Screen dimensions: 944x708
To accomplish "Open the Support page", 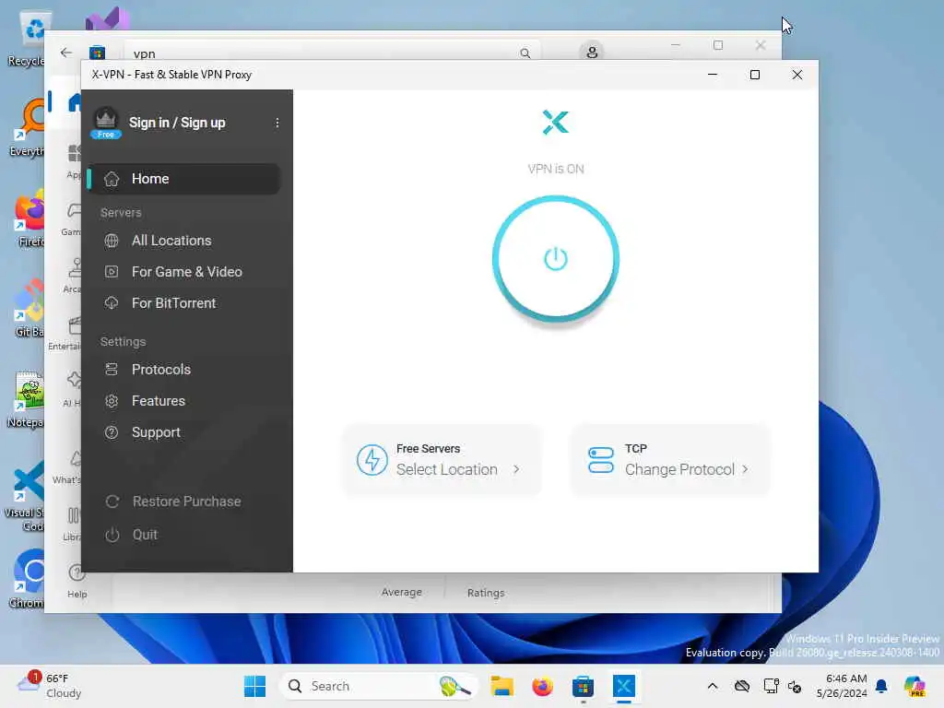I will [x=156, y=432].
